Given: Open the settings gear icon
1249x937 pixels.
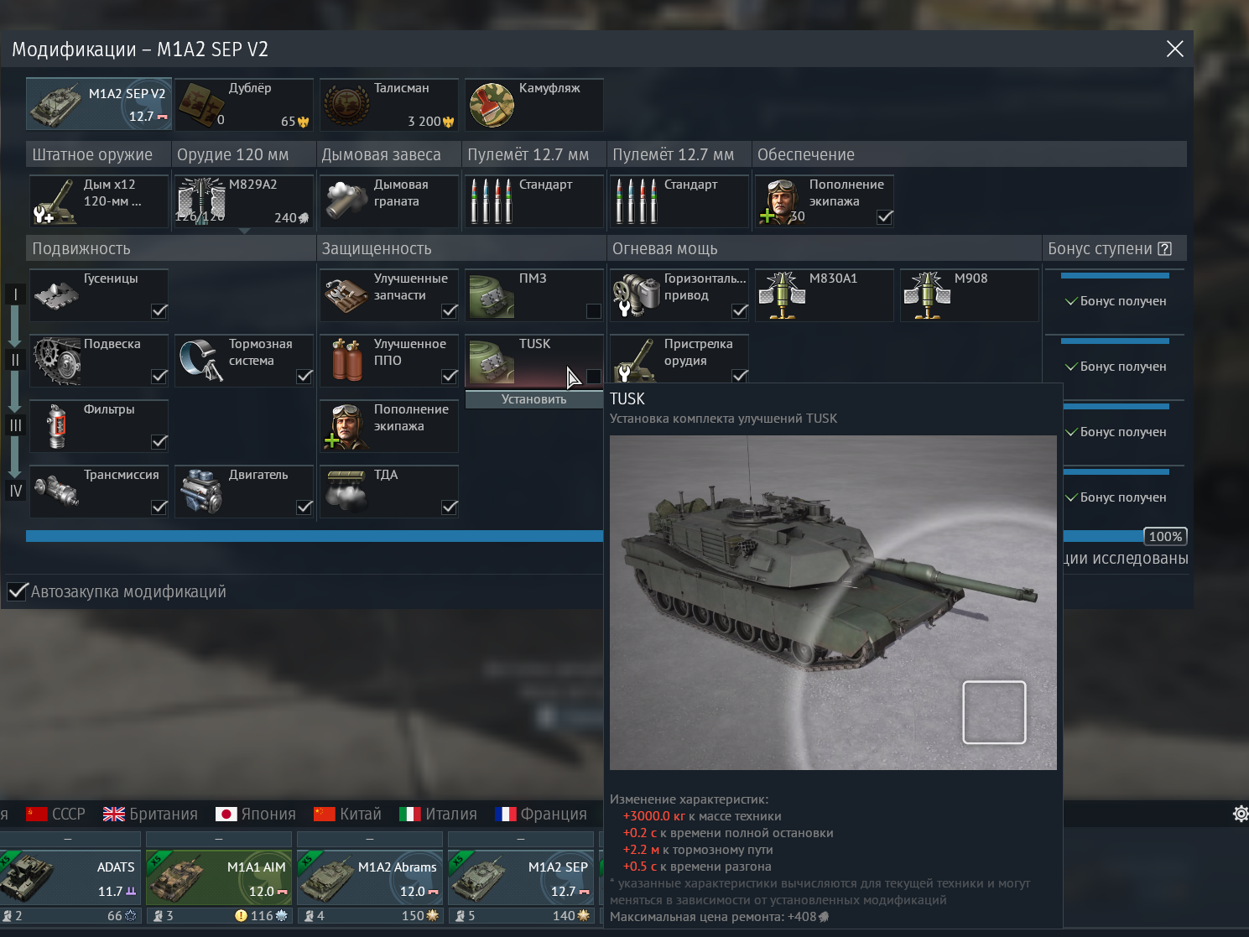Looking at the screenshot, I should (x=1241, y=814).
